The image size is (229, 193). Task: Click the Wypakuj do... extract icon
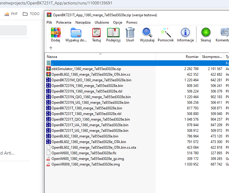point(76,33)
